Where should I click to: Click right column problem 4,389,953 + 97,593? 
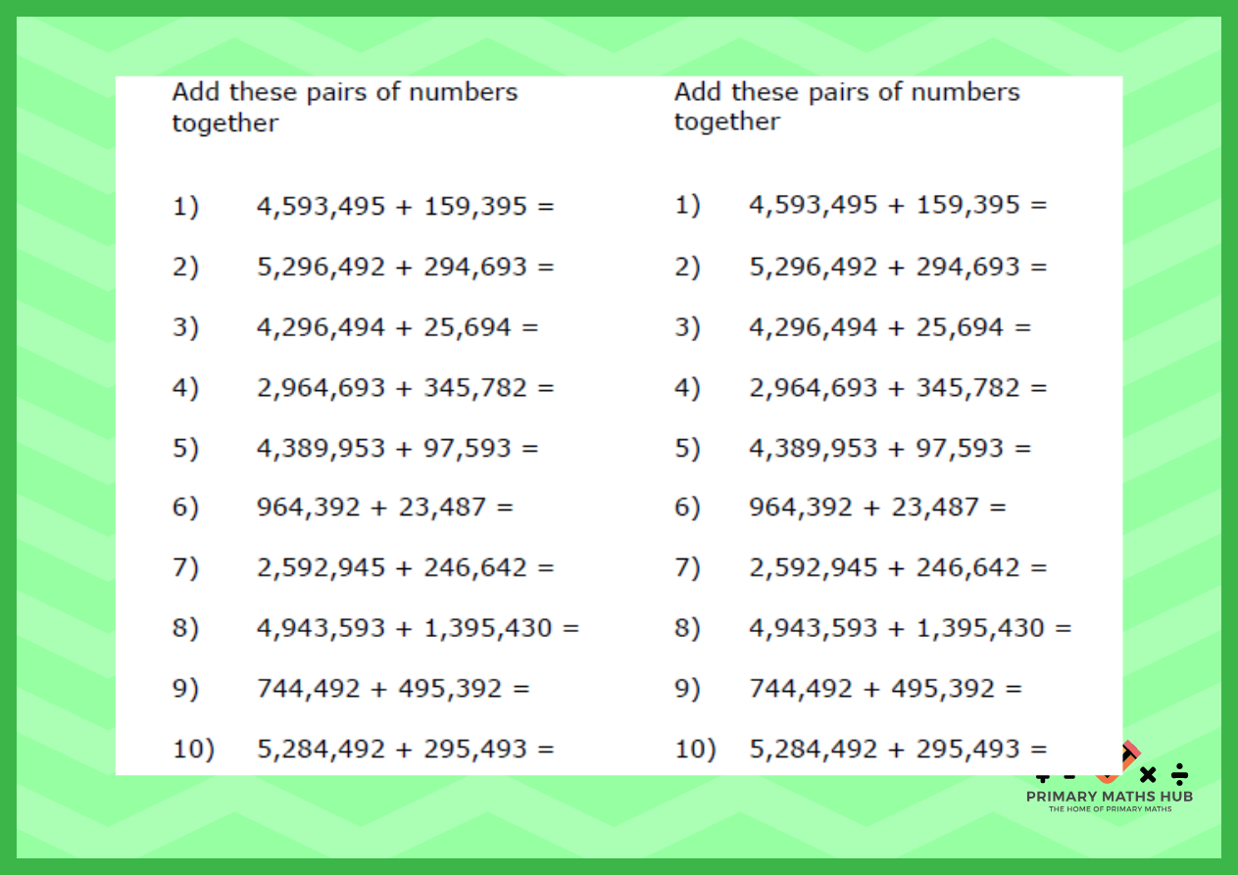(x=890, y=449)
